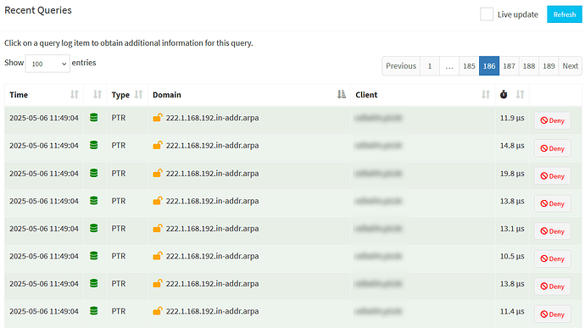Sort queries by Type column arrows
The height and width of the screenshot is (328, 585).
138,95
